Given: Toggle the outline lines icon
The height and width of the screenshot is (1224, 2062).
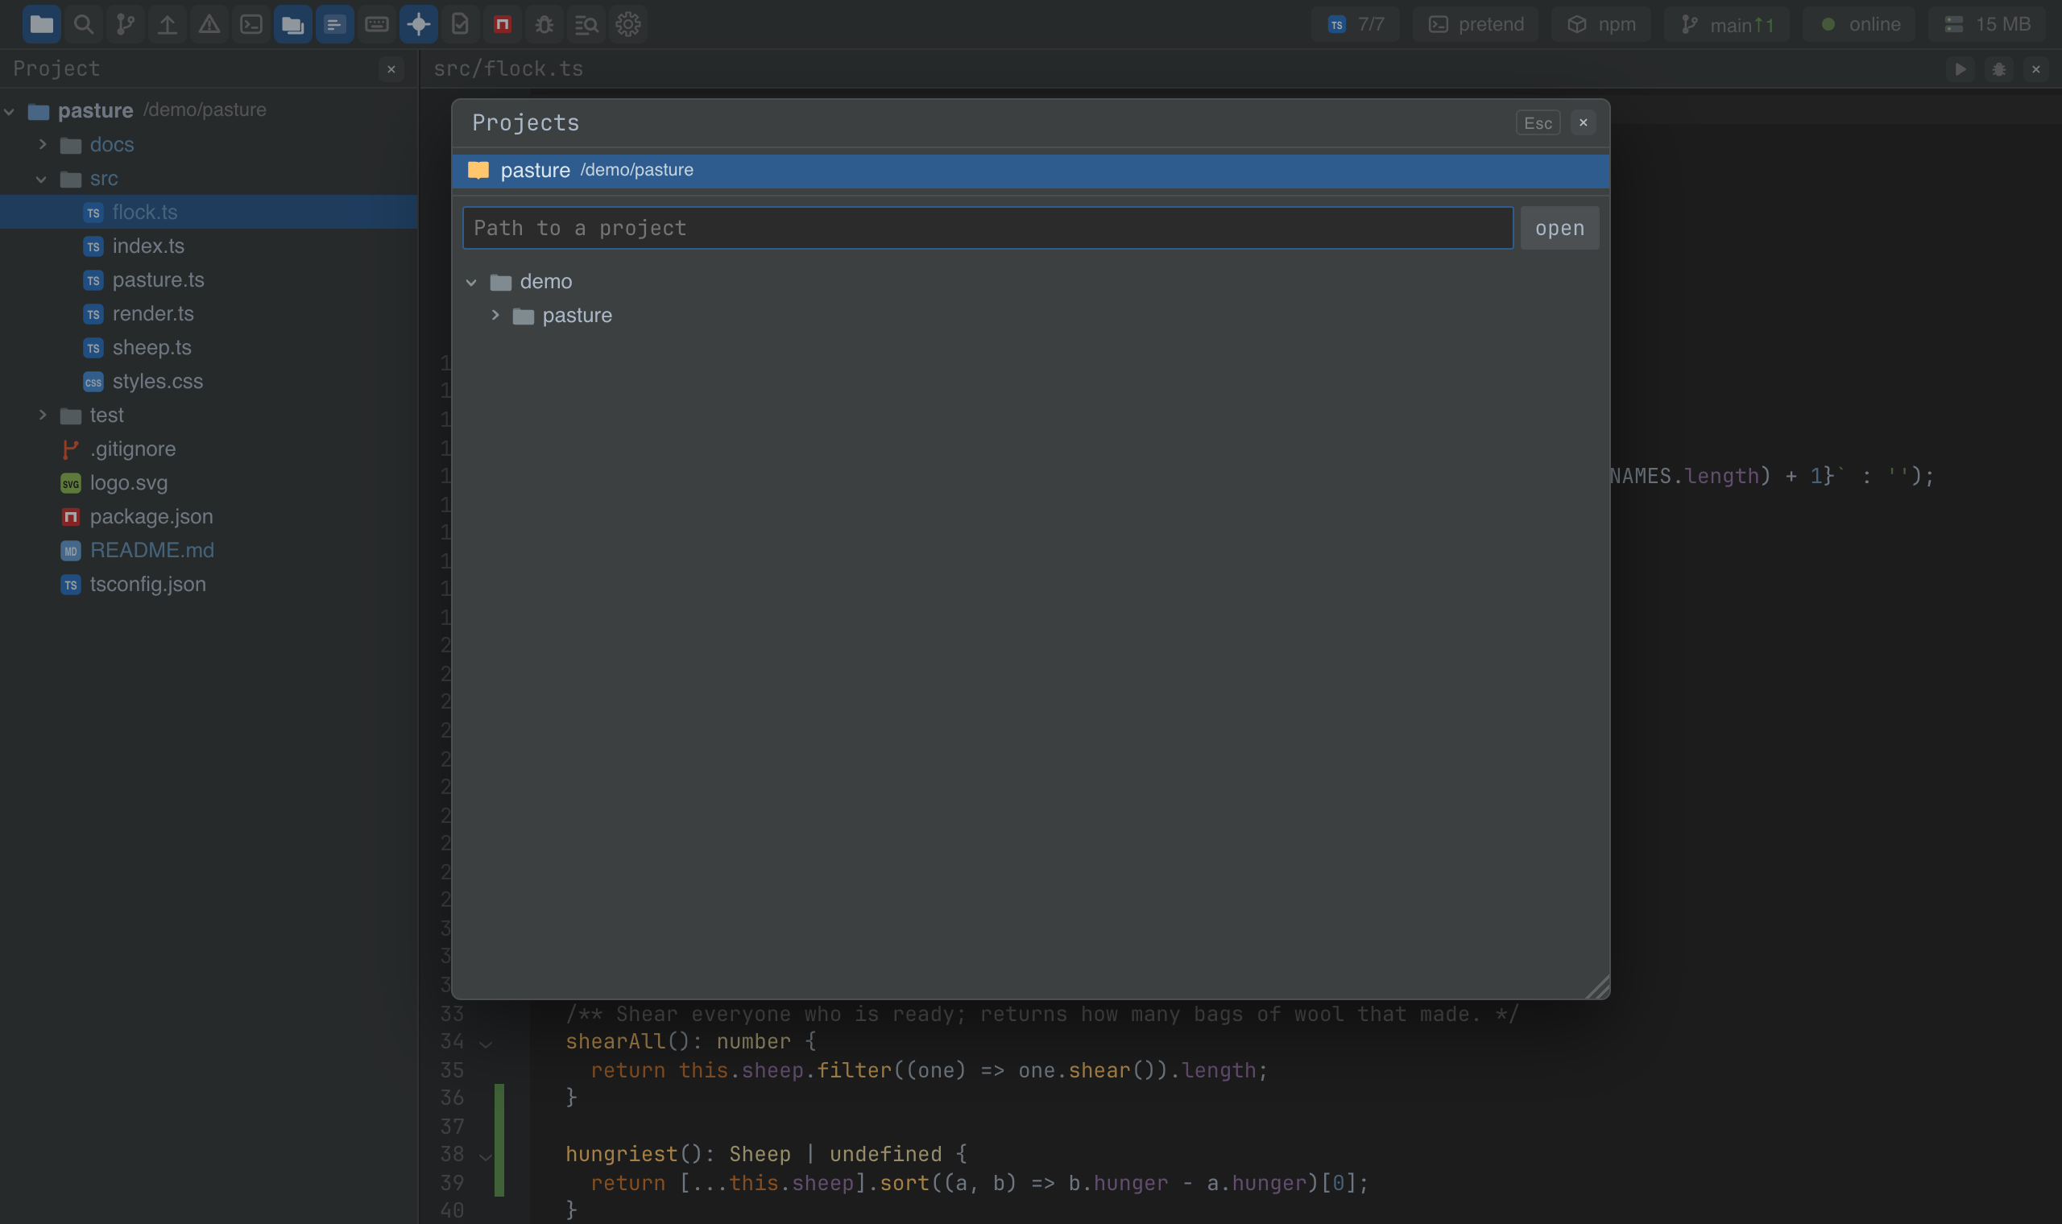Looking at the screenshot, I should [335, 24].
